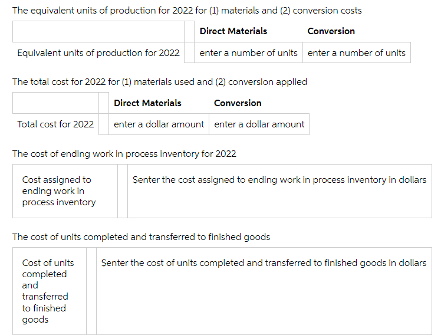
Task: Click the Direct Materials header in units table
Action: (x=233, y=31)
